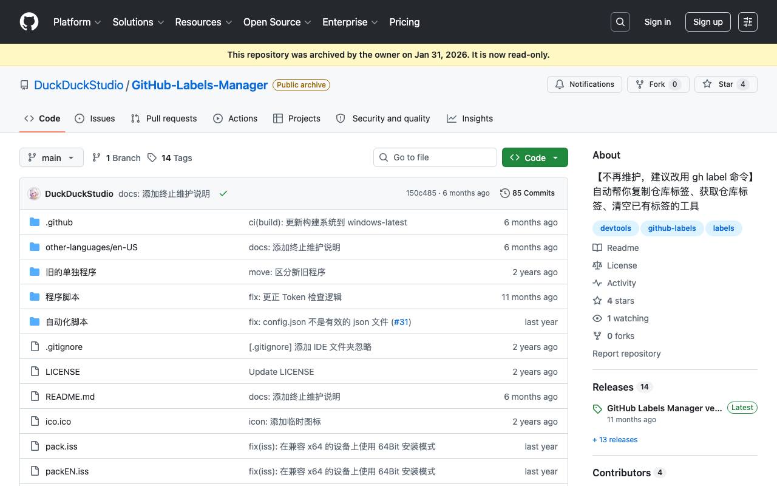Switch to the Code tab

click(x=42, y=118)
